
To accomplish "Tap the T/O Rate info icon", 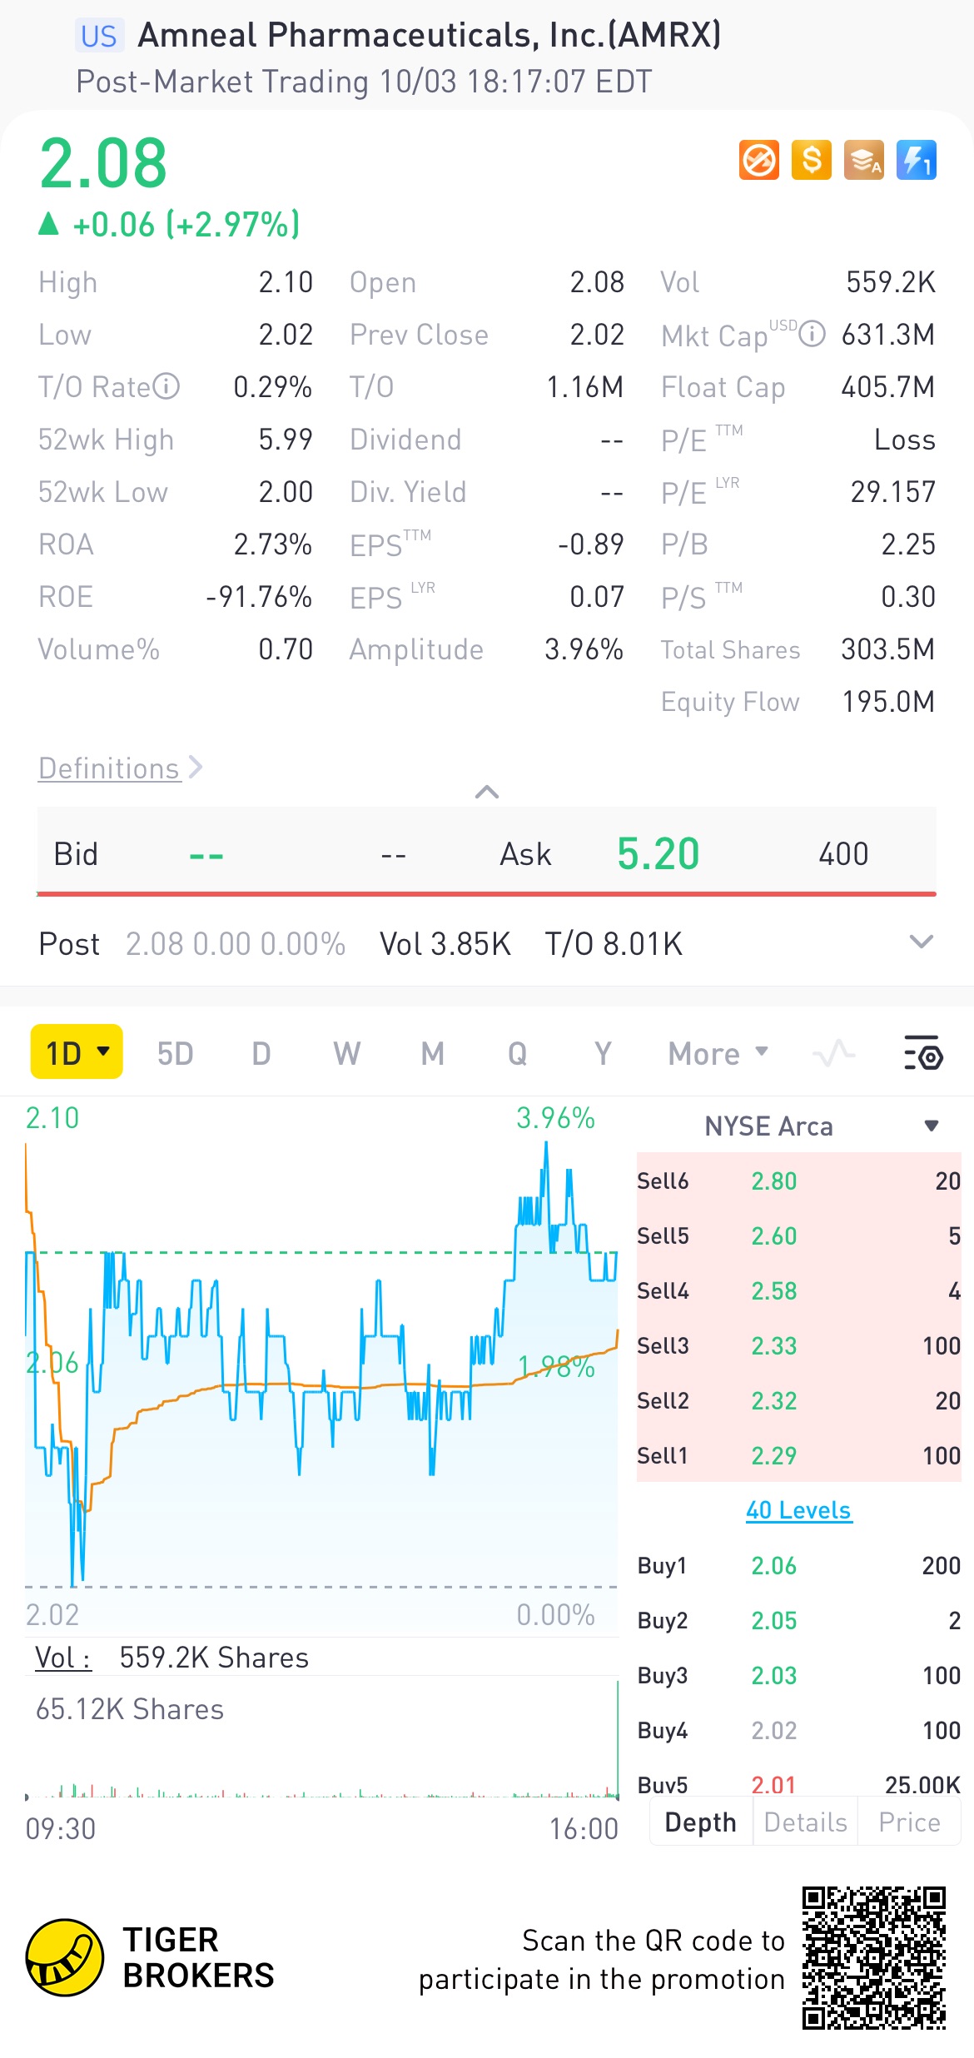I will (166, 386).
